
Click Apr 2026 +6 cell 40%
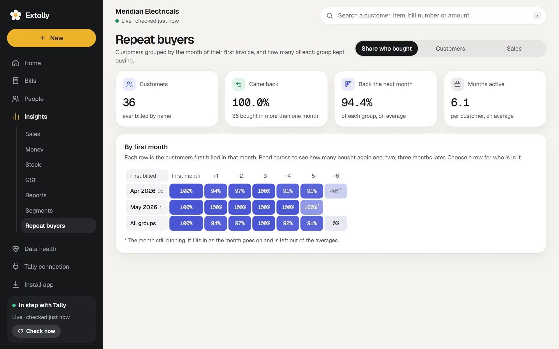click(336, 191)
